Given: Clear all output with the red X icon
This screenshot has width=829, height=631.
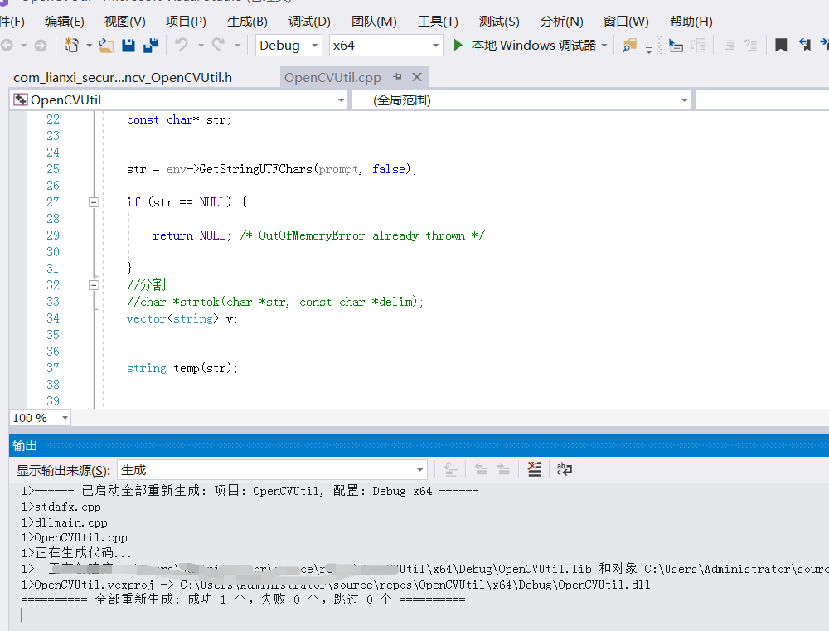Looking at the screenshot, I should 535,469.
